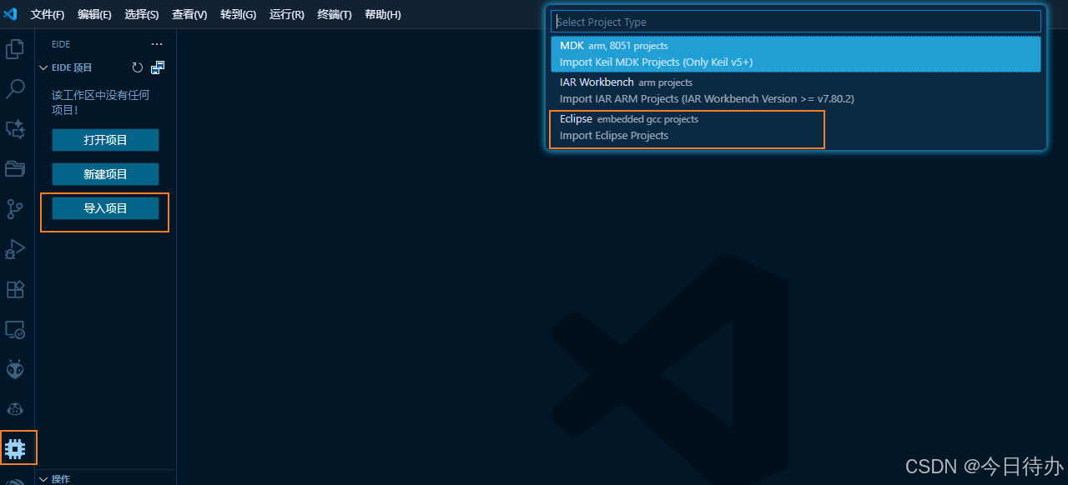Open the 运行(R) menu
This screenshot has width=1068, height=485.
286,14
